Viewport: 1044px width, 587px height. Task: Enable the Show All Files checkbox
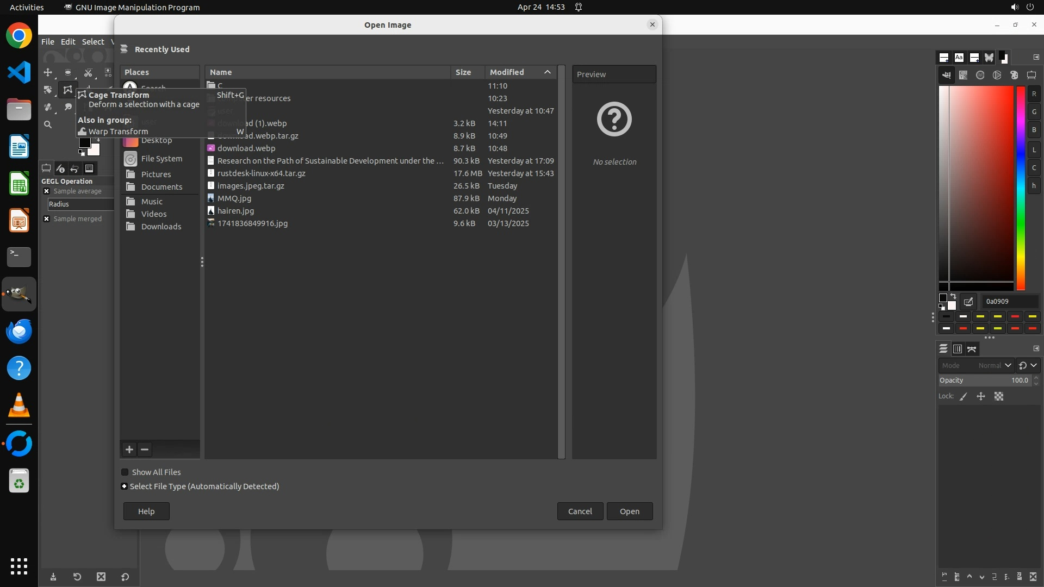point(125,472)
